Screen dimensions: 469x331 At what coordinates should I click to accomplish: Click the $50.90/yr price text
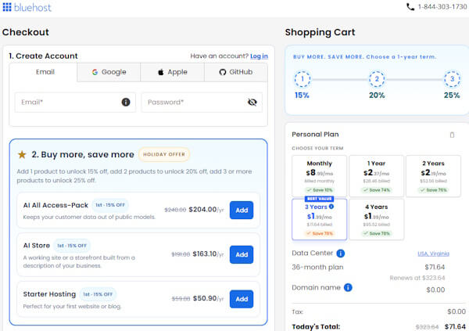pos(208,298)
